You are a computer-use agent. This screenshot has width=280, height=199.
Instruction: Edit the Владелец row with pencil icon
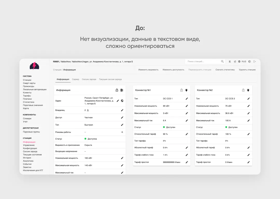122,110
